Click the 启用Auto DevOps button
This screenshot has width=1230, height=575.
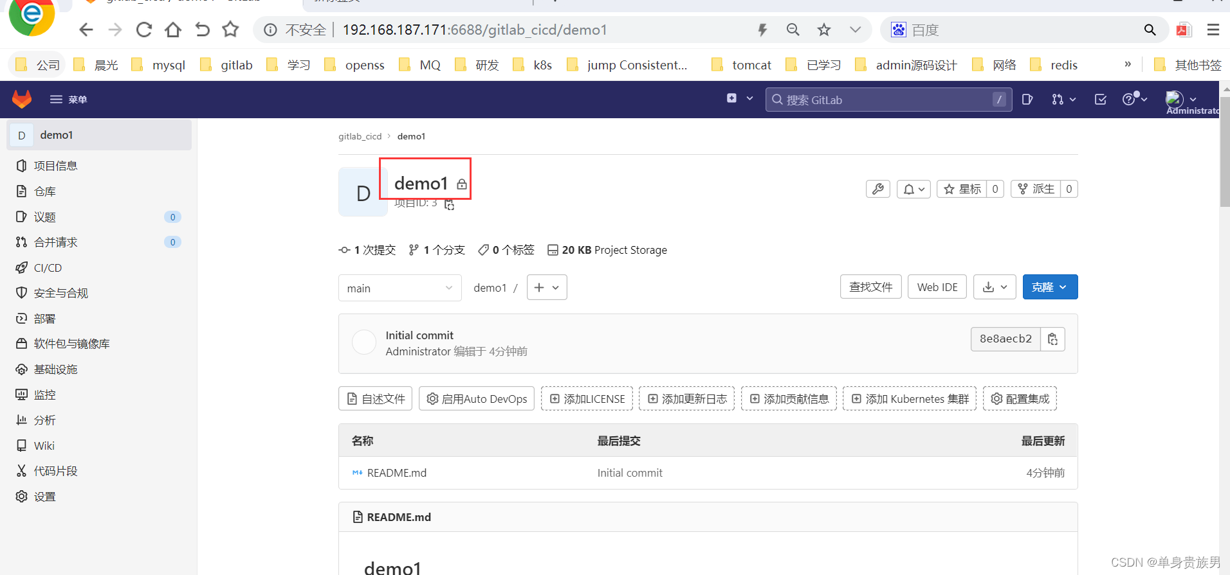(x=477, y=398)
